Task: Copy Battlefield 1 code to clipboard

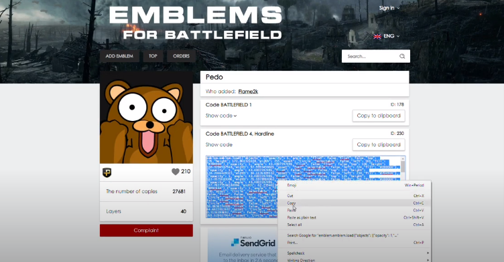Action: [379, 116]
